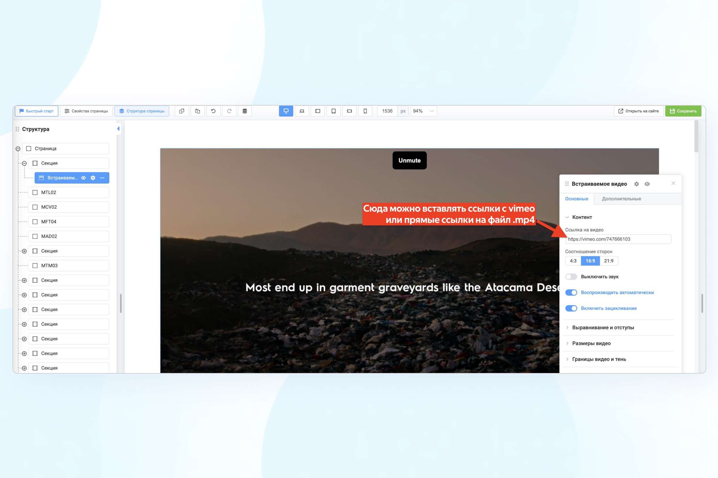The image size is (718, 478).
Task: Enable Выключить звук toggle
Action: click(571, 277)
